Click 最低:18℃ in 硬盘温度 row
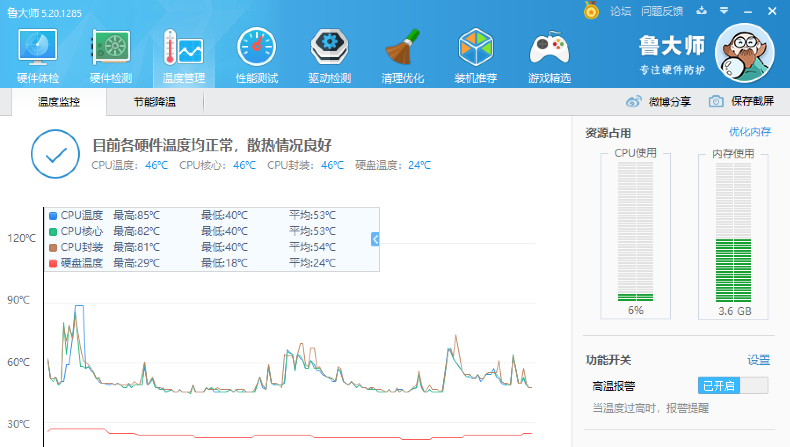 [x=225, y=263]
